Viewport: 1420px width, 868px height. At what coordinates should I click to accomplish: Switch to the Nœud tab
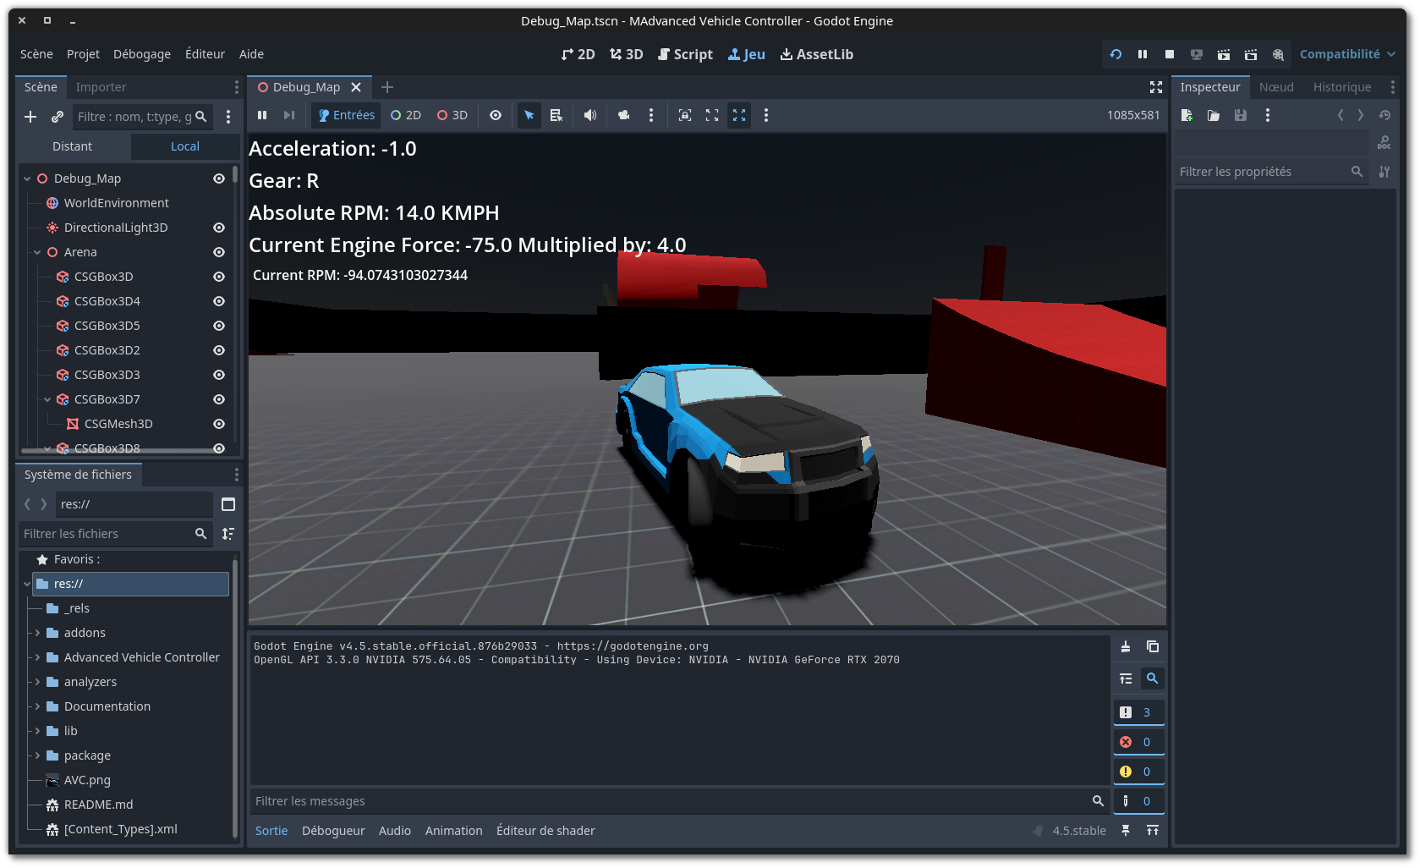tap(1276, 86)
